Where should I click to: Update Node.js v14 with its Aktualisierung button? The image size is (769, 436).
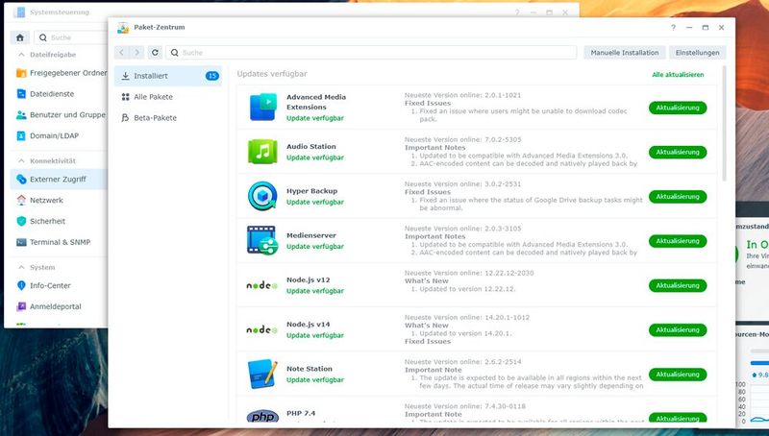coord(678,330)
